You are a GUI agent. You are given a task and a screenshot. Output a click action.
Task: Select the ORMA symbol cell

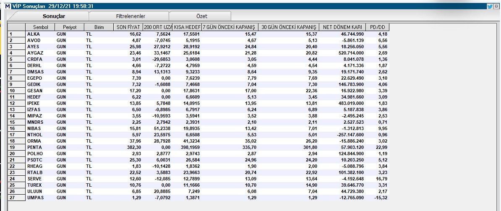point(40,141)
